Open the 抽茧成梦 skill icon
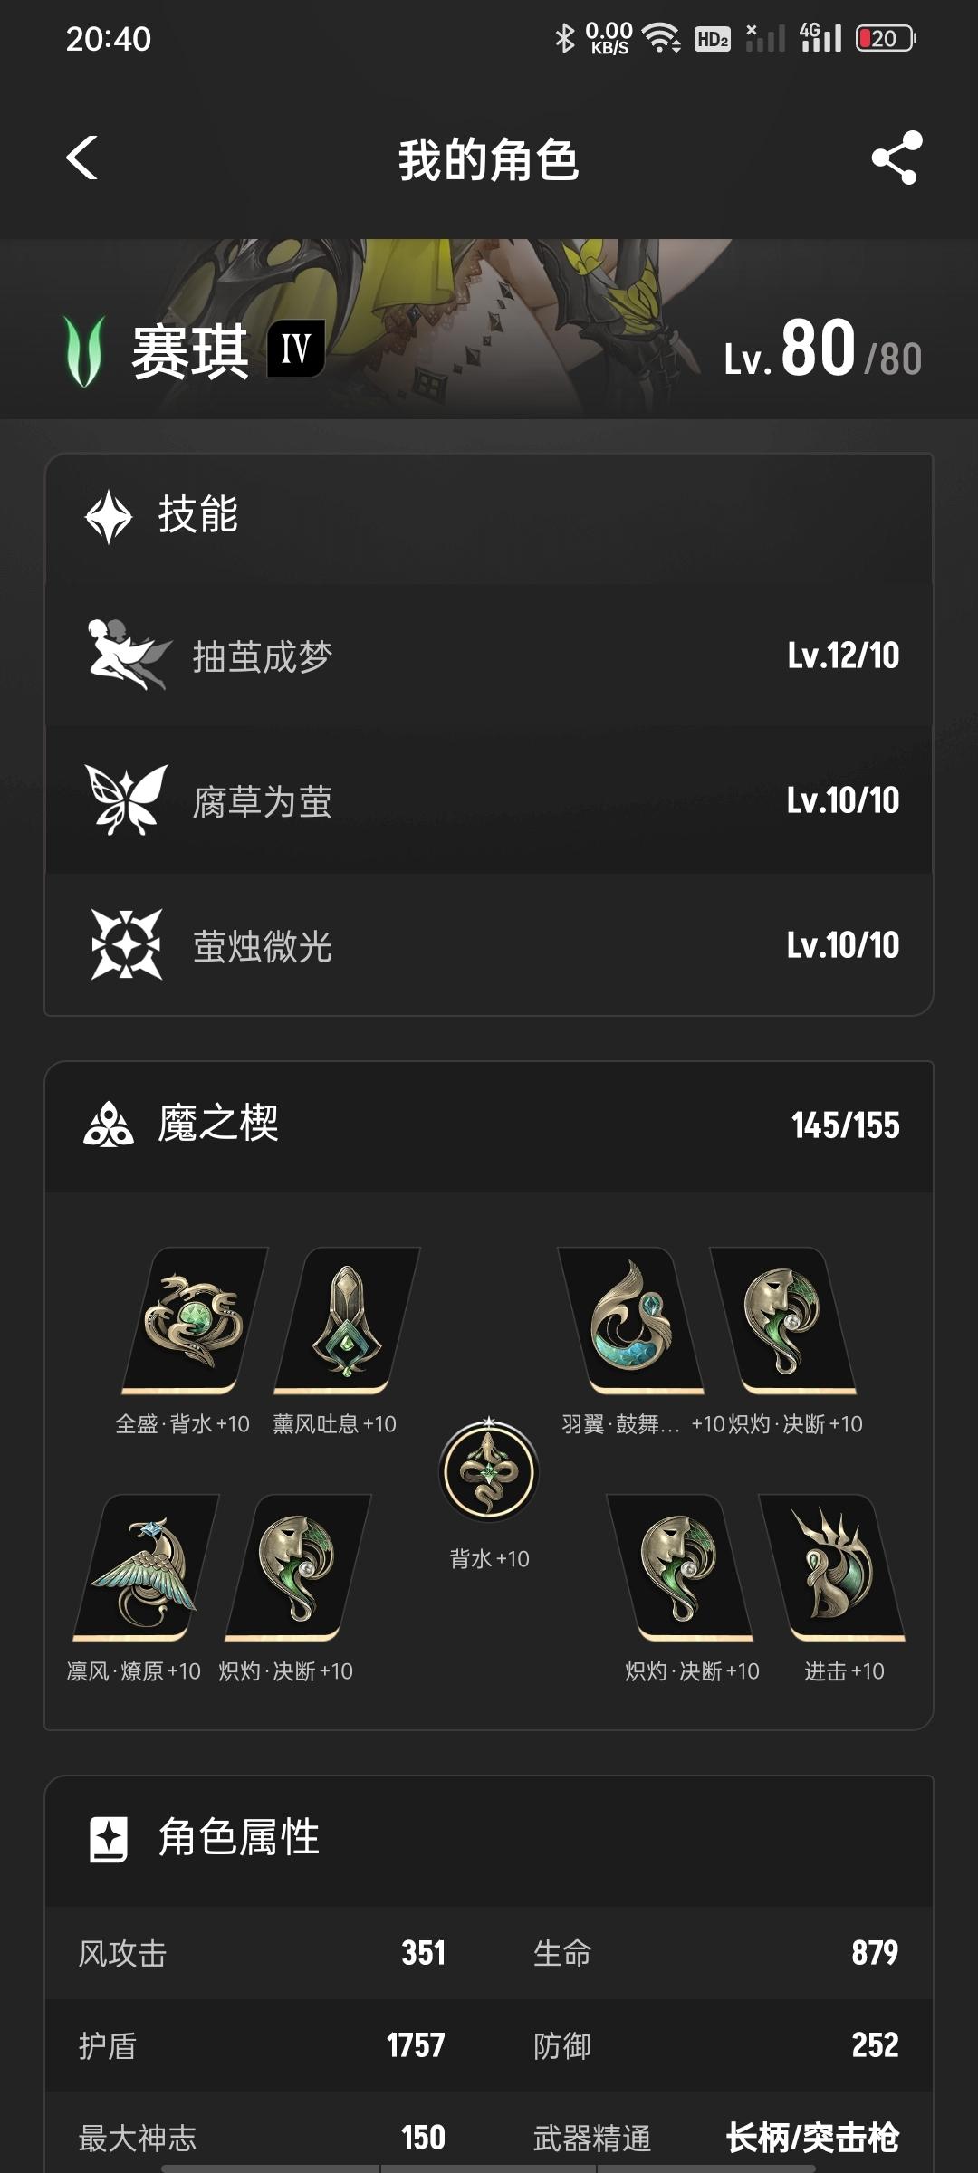The height and width of the screenshot is (2173, 978). pos(127,655)
